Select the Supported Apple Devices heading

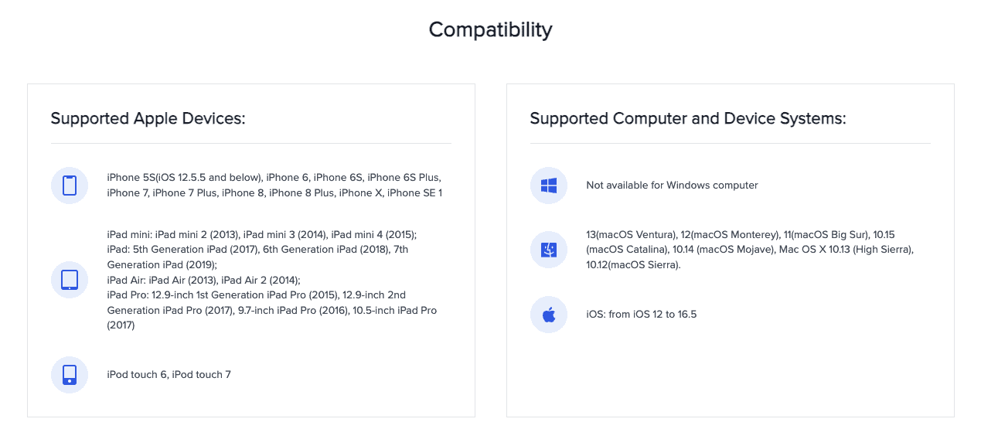coord(148,118)
